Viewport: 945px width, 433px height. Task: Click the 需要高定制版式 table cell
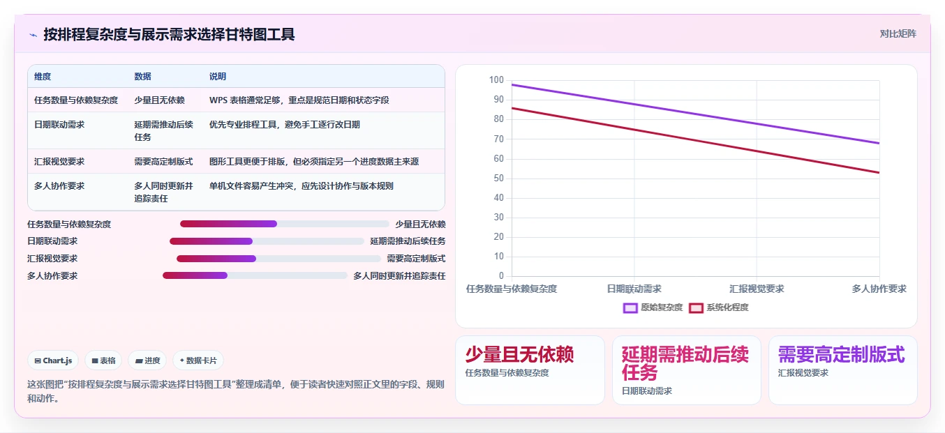164,161
